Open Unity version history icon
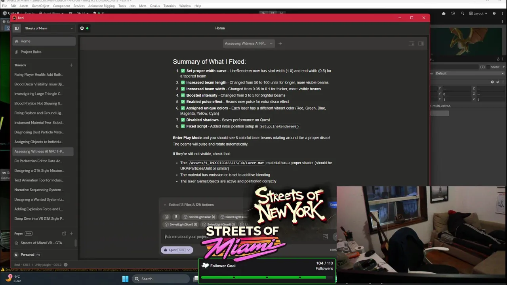 pos(453,13)
